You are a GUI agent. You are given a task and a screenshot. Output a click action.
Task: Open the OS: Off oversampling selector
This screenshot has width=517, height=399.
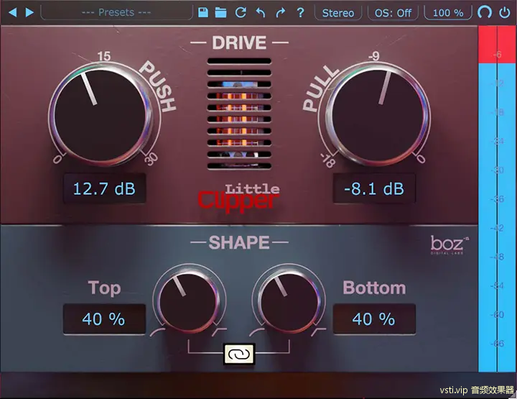[x=393, y=13]
